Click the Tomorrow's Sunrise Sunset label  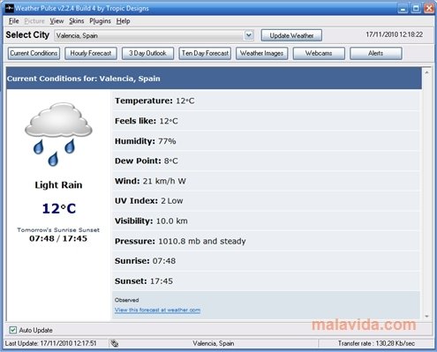click(58, 229)
